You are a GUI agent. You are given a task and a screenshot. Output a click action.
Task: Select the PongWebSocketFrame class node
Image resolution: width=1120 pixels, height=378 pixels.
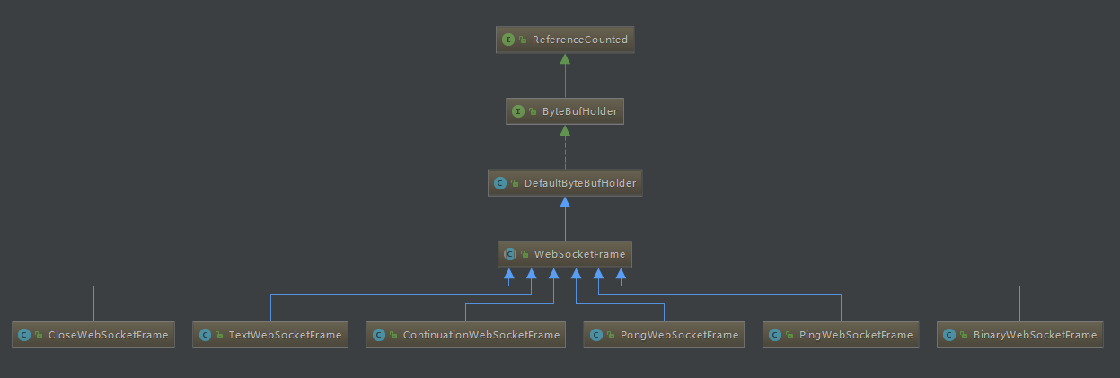(664, 335)
